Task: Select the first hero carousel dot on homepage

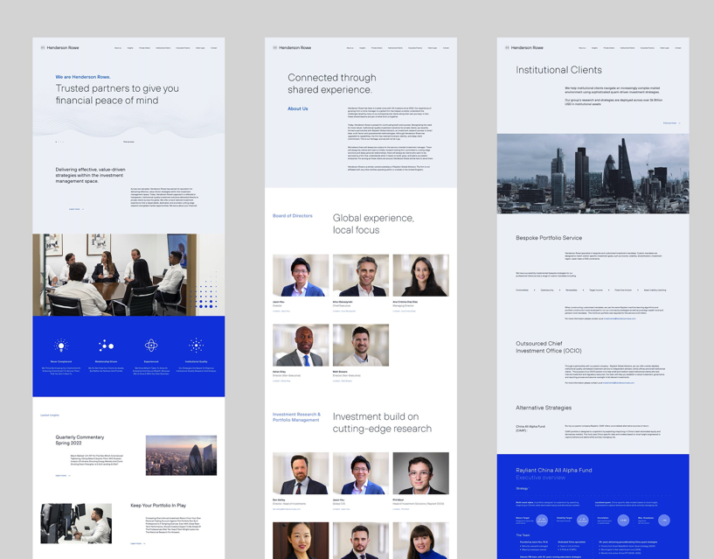Action: tap(56, 141)
